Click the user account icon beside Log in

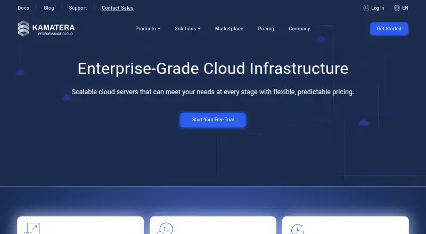(x=366, y=8)
